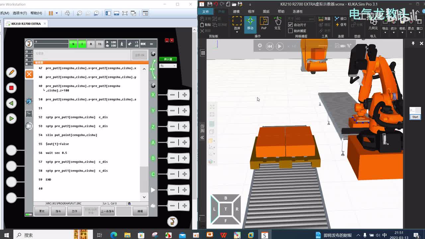
Task: Open a file with the folder icon in KUKA.Sim
Action: coord(234,4)
